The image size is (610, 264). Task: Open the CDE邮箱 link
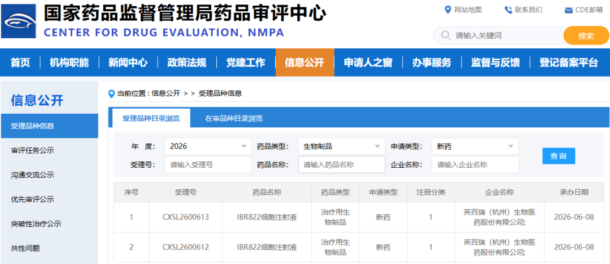589,10
